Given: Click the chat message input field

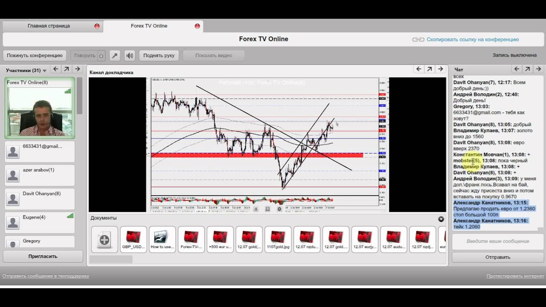Looking at the screenshot, I should [x=497, y=241].
